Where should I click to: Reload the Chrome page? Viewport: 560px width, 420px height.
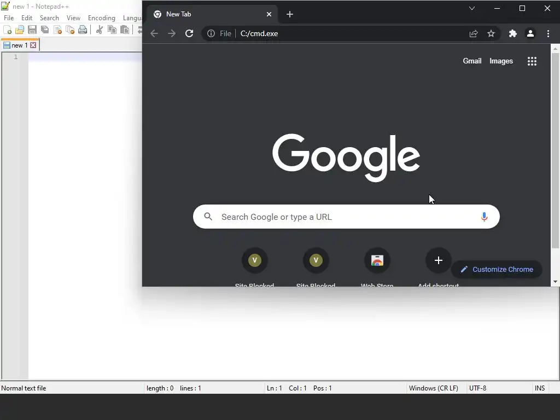189,33
